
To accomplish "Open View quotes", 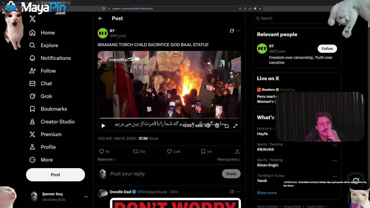I will (x=228, y=159).
